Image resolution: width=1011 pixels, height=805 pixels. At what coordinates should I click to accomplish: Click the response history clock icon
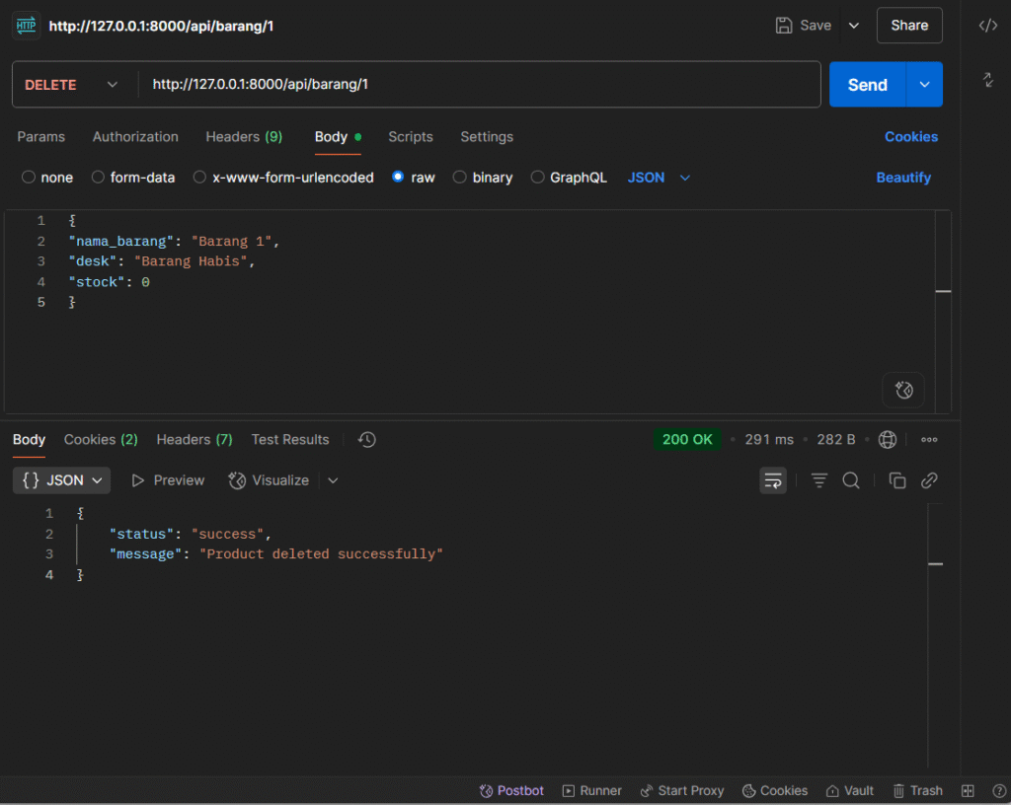[367, 440]
